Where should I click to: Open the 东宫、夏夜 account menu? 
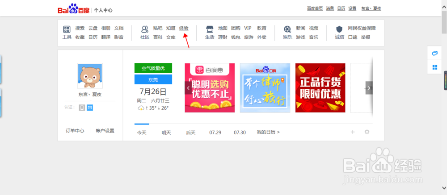click(x=371, y=8)
